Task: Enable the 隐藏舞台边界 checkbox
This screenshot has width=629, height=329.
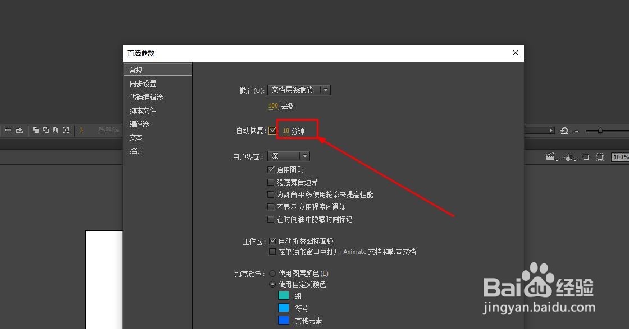Action: point(271,182)
